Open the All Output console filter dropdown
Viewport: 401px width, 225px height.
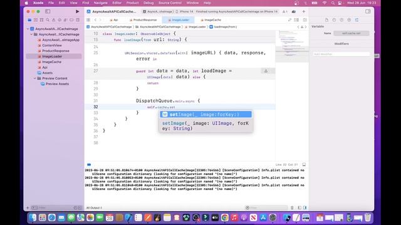tap(94, 208)
